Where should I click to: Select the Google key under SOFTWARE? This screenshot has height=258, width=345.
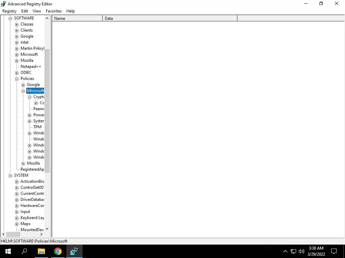pyautogui.click(x=27, y=36)
